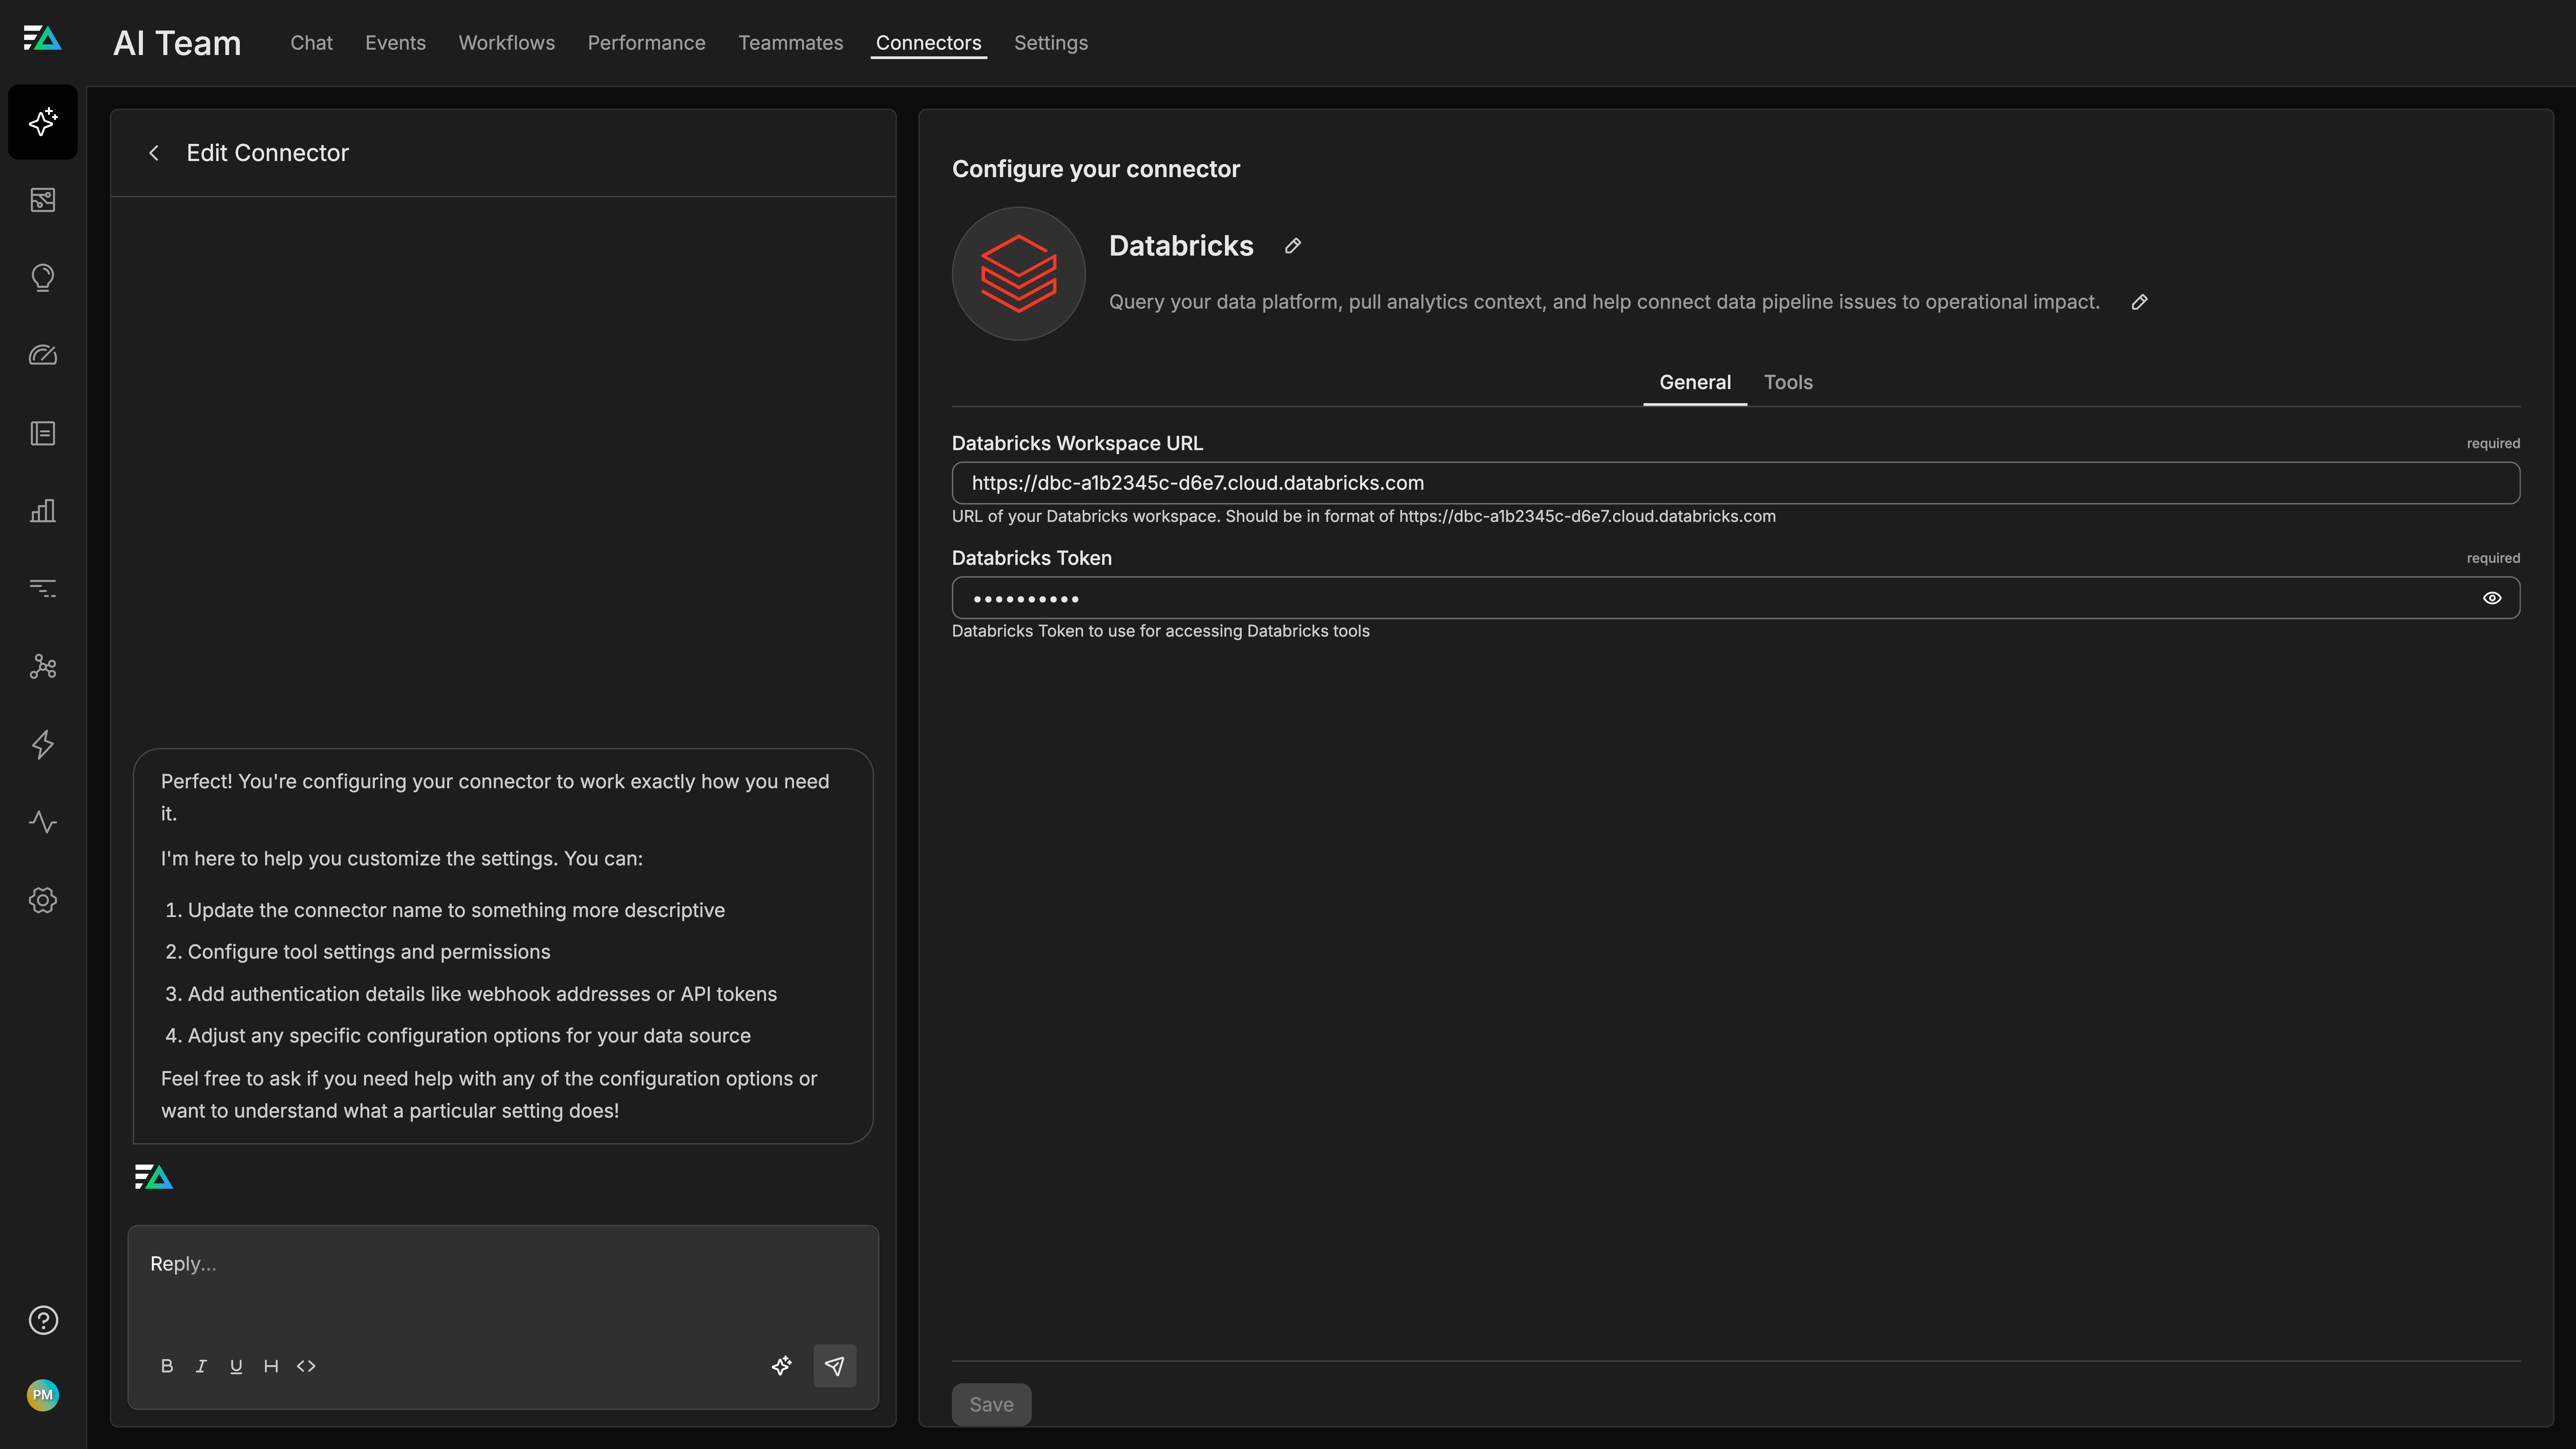The width and height of the screenshot is (2576, 1449).
Task: Click the PM user avatar
Action: point(43,1395)
